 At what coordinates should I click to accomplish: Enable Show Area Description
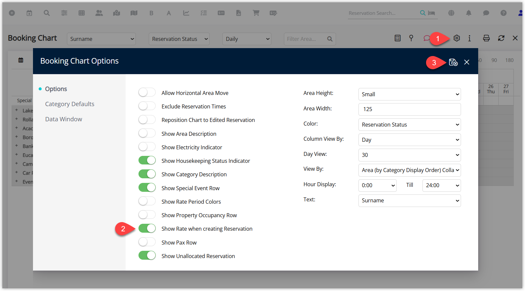click(x=147, y=133)
